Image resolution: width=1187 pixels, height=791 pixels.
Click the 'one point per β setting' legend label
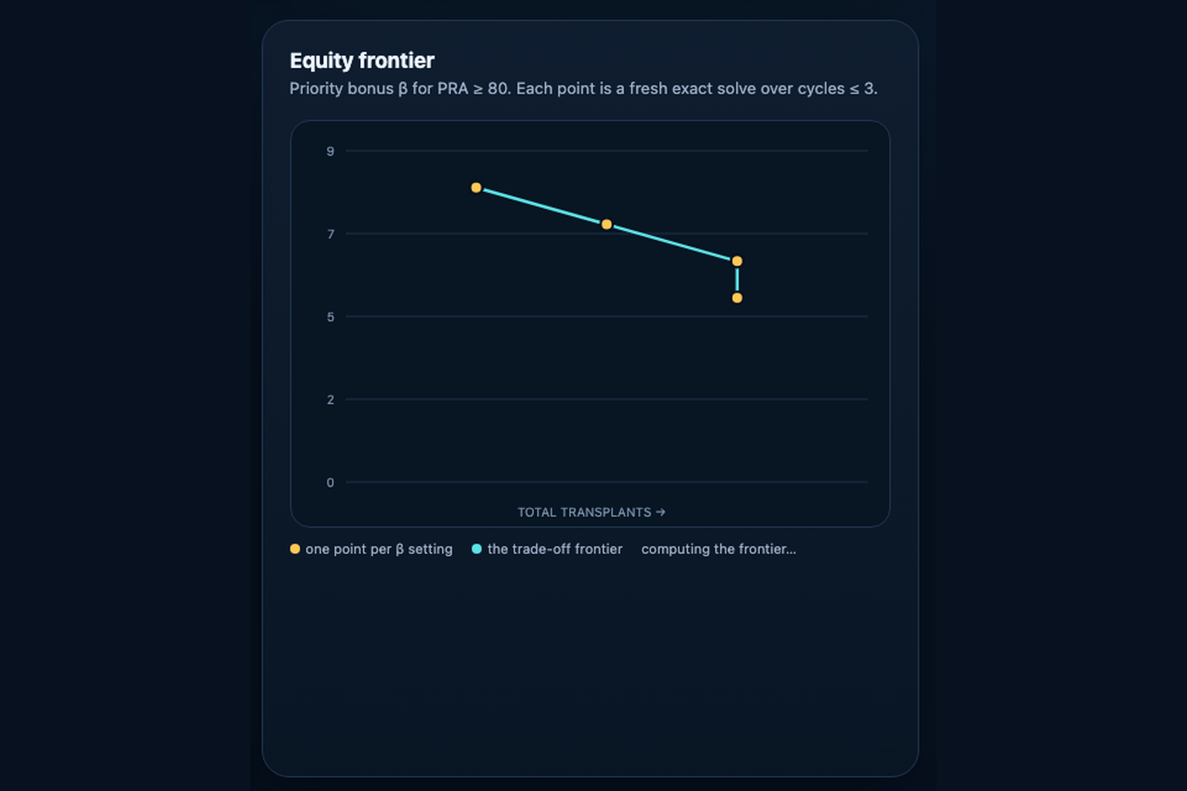[379, 549]
